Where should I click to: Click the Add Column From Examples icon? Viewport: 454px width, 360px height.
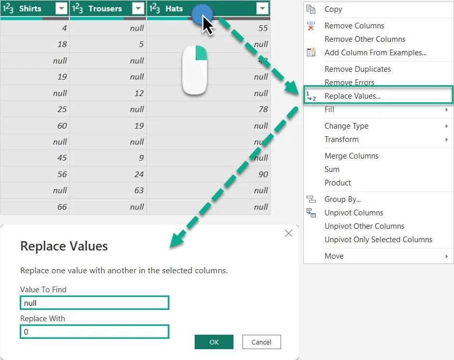pyautogui.click(x=311, y=52)
